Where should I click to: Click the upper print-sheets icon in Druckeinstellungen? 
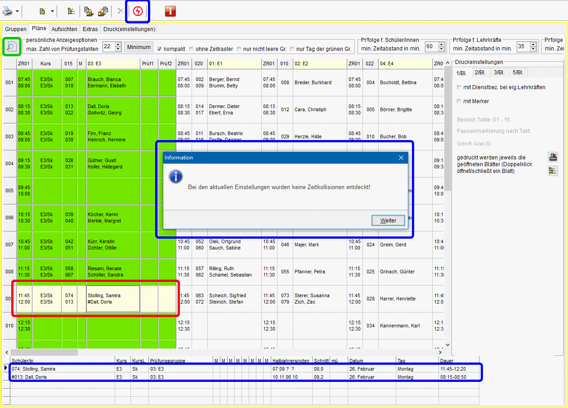point(553,157)
